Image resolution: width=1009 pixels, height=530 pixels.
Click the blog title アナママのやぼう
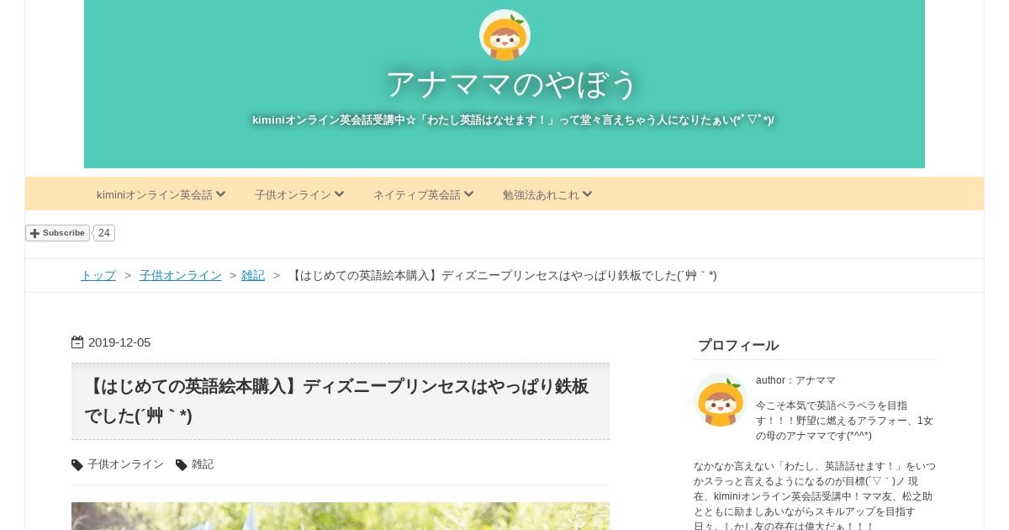click(512, 84)
